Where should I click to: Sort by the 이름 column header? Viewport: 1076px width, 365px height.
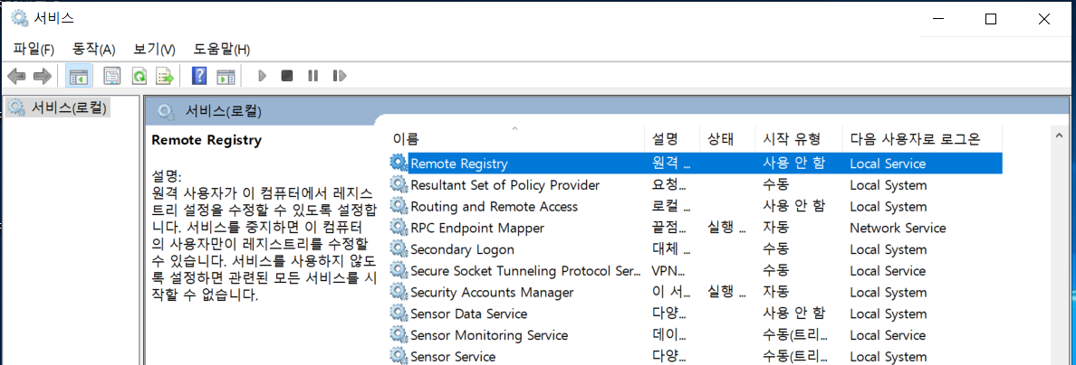tap(518, 140)
